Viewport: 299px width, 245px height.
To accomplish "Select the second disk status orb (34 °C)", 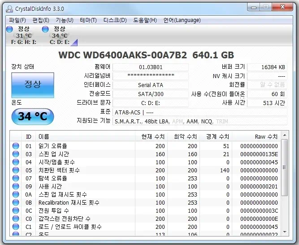I will click(x=45, y=29).
